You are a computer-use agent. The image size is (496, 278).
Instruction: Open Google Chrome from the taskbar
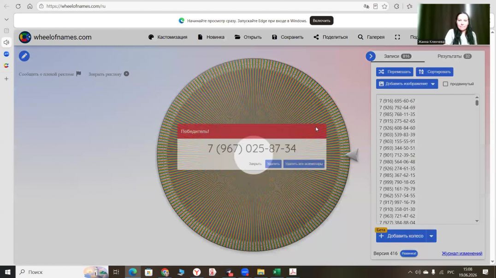(165, 272)
